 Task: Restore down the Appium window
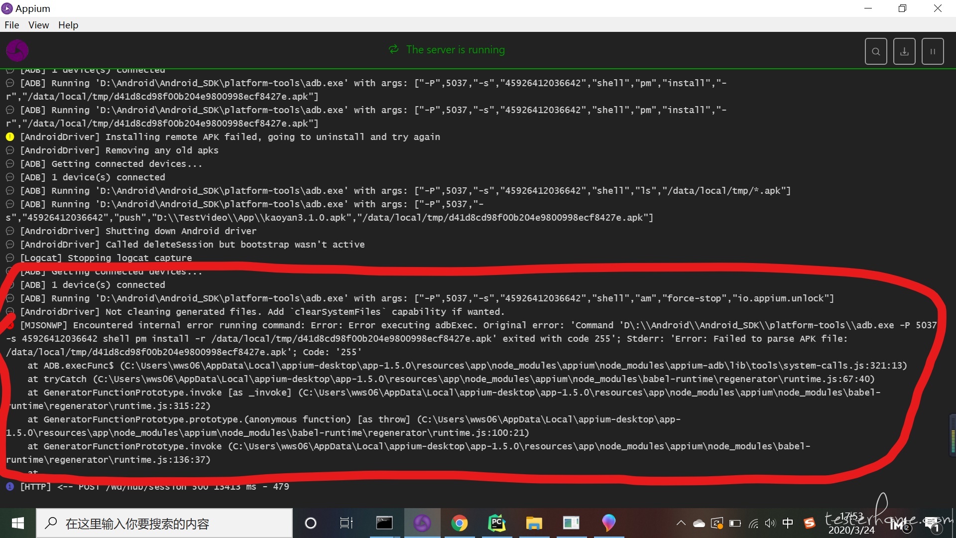902,8
